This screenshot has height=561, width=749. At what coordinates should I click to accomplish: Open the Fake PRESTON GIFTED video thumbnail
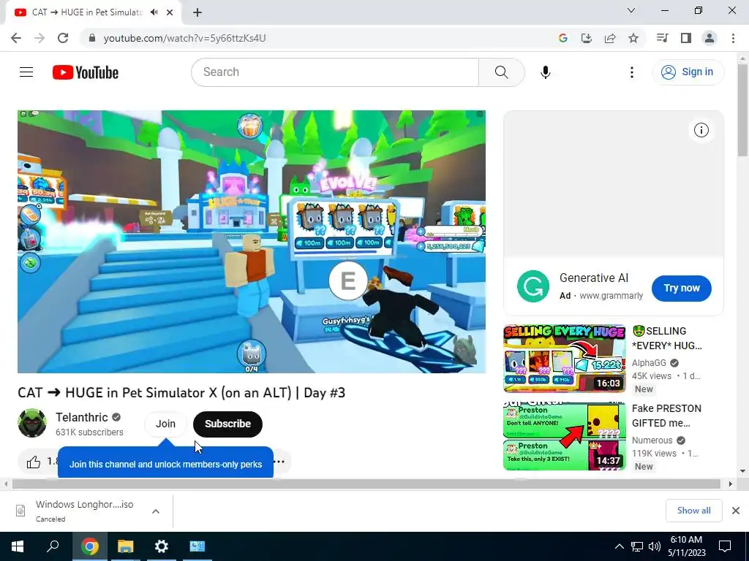point(564,436)
